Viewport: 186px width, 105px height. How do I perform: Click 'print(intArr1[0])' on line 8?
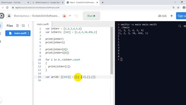pos(57,53)
